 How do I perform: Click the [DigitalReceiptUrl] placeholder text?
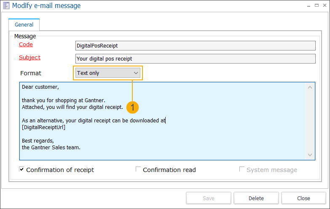[x=43, y=127]
